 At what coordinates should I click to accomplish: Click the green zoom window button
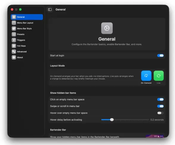point(20,10)
